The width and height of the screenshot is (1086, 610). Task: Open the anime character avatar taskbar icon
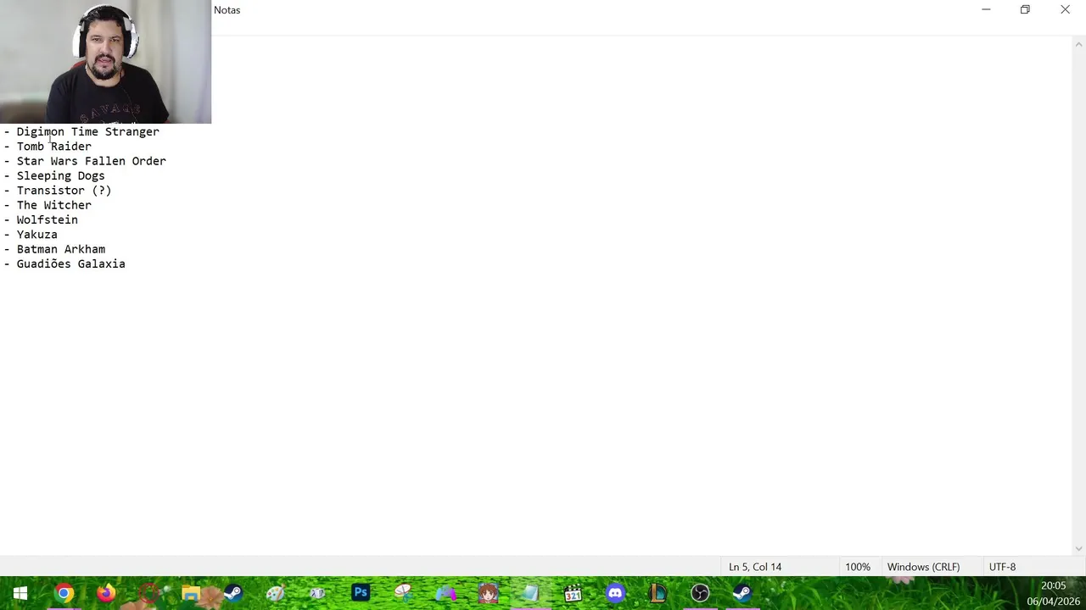(488, 593)
